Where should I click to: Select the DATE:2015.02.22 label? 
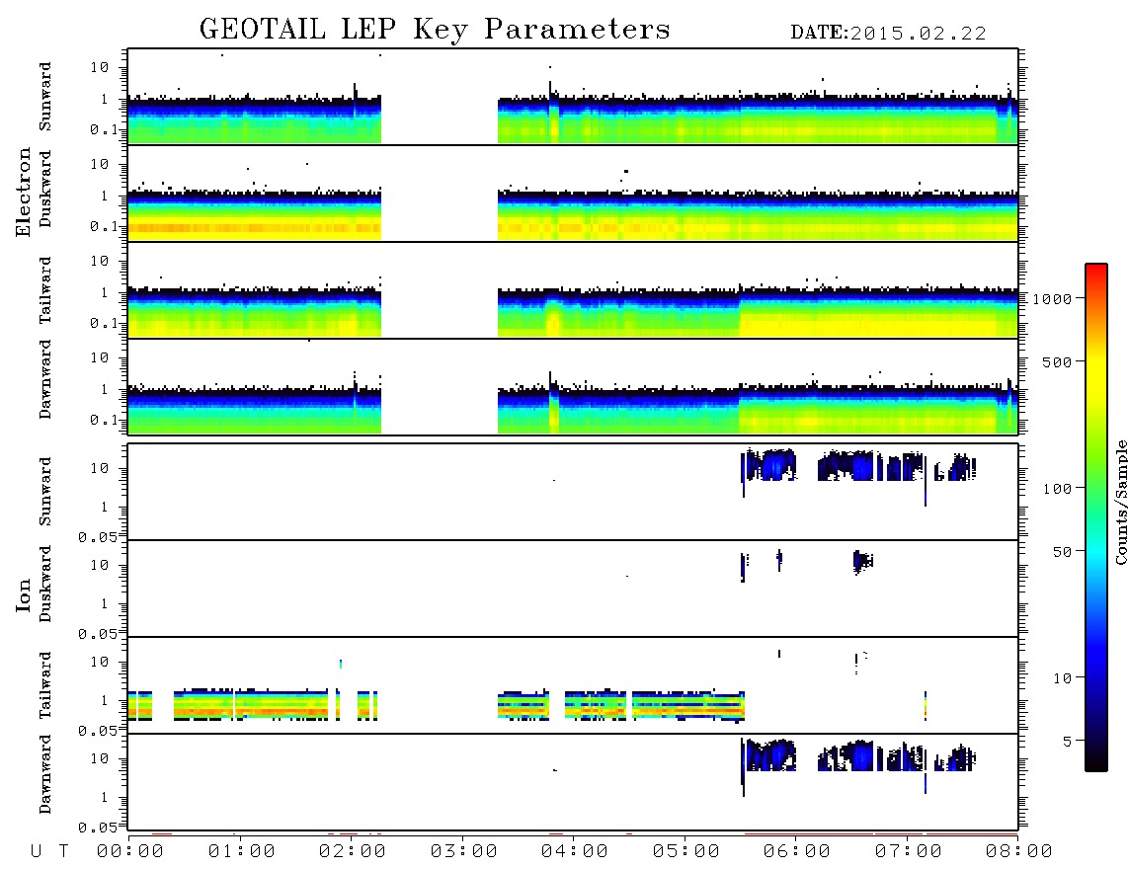click(x=888, y=34)
